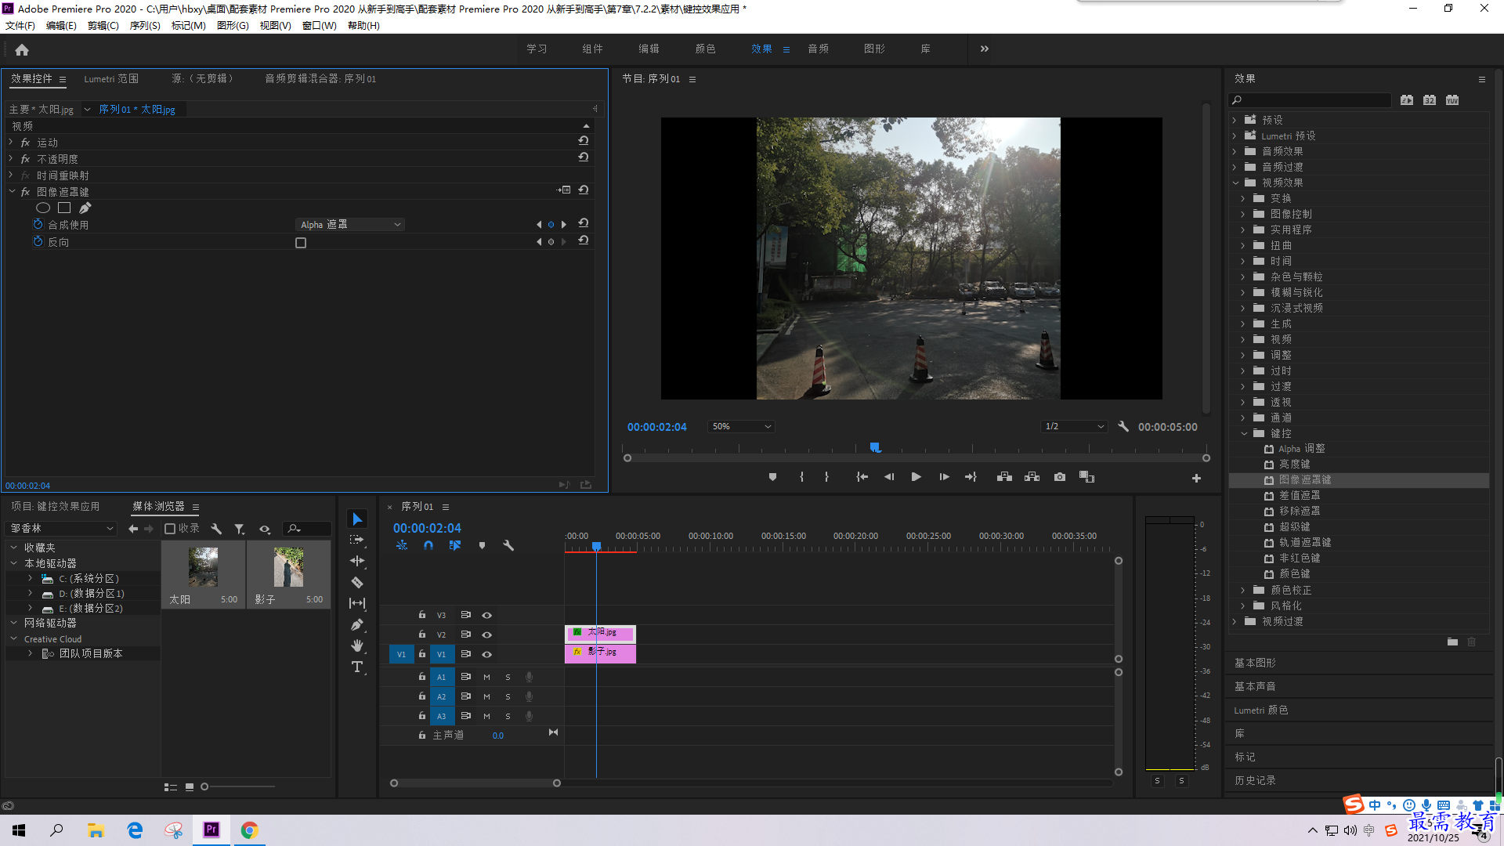Switch to 音频 workspace
Screen dimensions: 1504x846
coord(818,49)
